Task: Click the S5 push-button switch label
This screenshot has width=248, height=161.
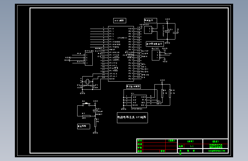Action: tap(84, 101)
